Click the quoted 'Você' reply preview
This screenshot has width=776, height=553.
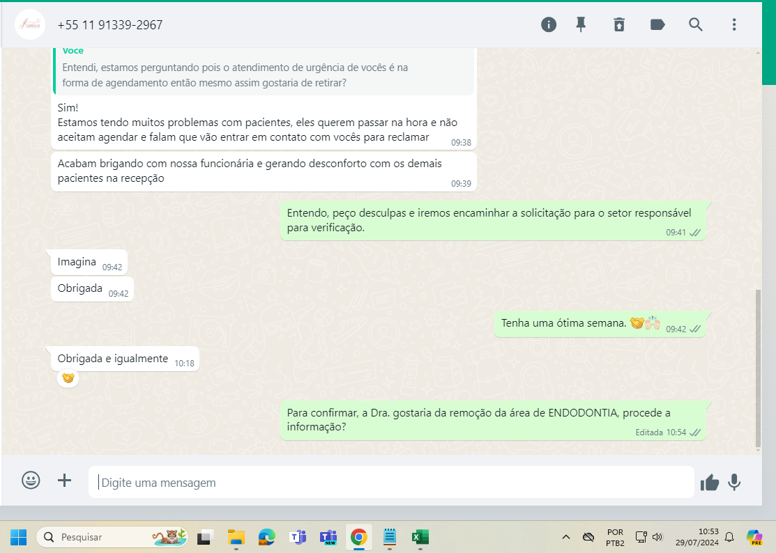point(264,71)
